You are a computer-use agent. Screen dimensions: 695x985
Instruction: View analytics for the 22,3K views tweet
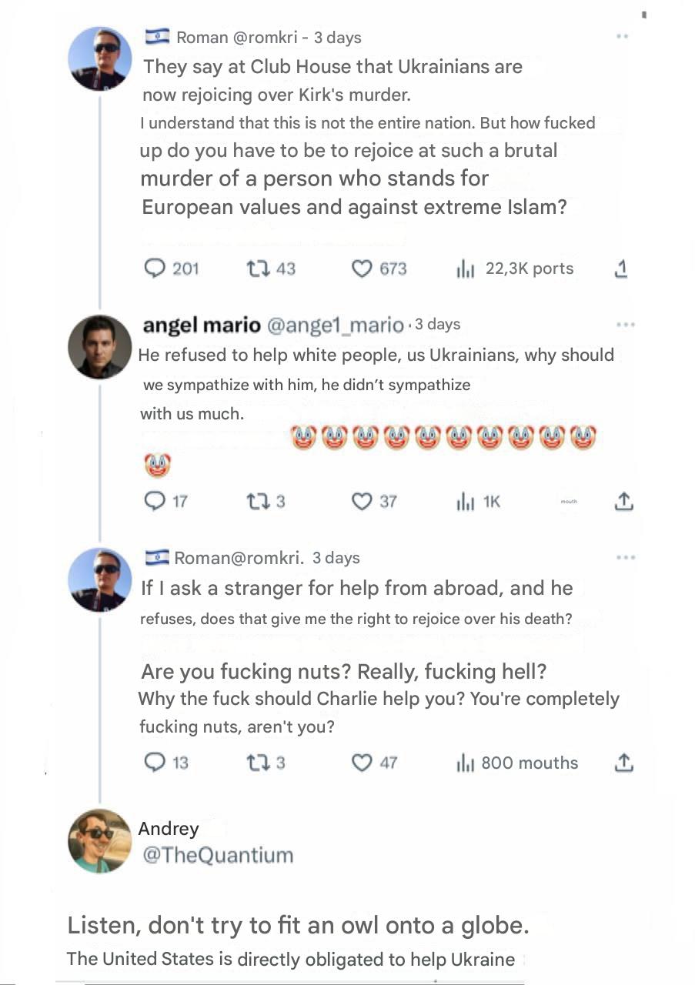[x=466, y=269]
